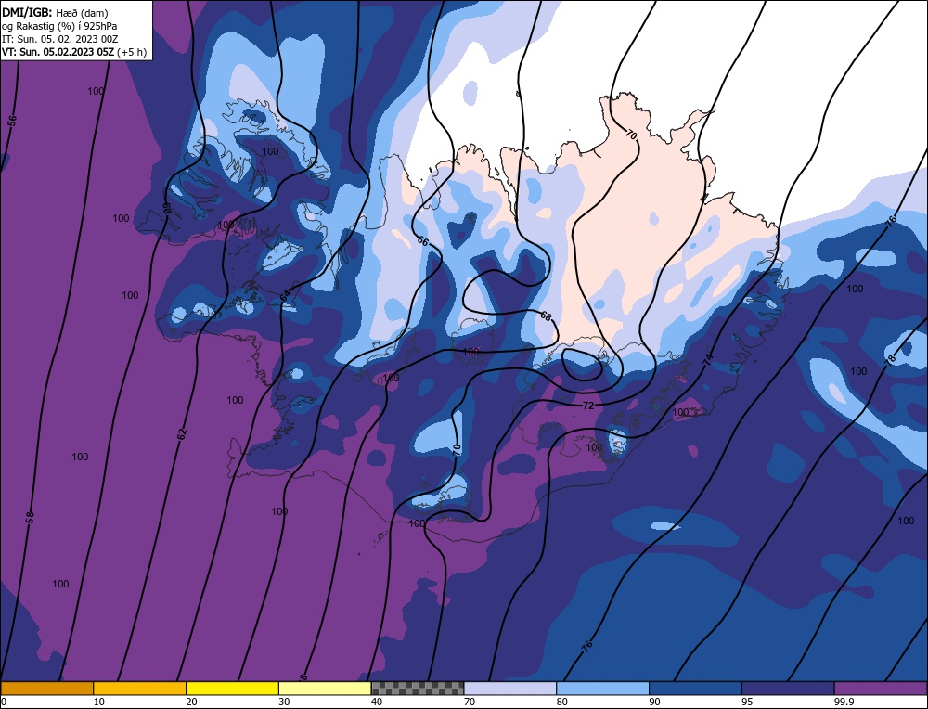Click the medium blue 90–95 legend swatch
The image size is (928, 709).
[x=695, y=688]
